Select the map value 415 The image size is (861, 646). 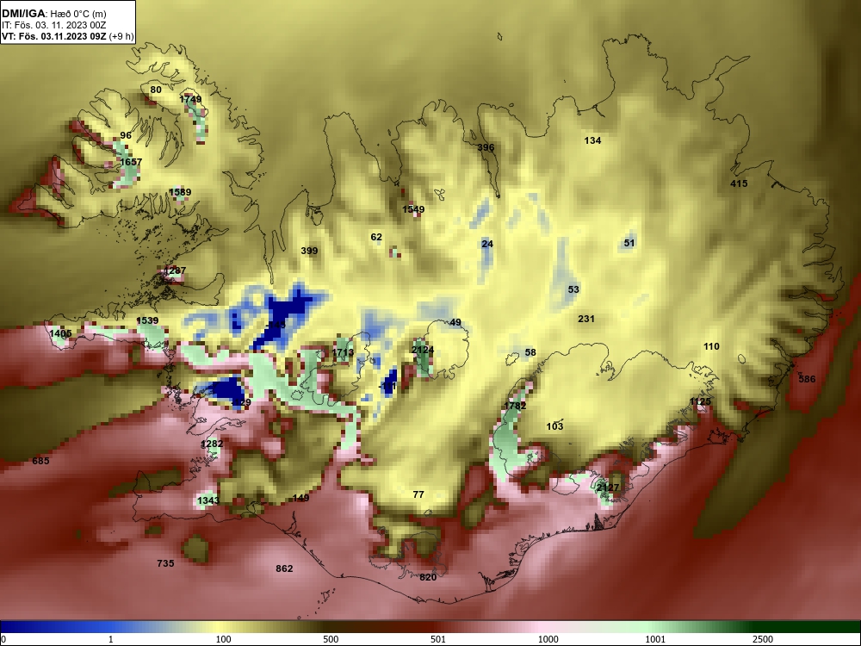(739, 183)
